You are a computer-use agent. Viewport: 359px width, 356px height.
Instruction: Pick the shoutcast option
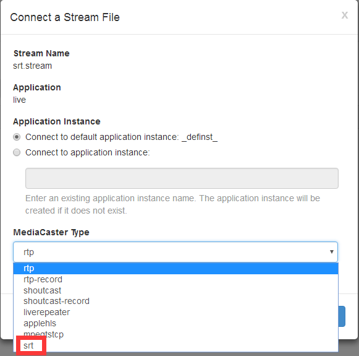tap(175, 290)
